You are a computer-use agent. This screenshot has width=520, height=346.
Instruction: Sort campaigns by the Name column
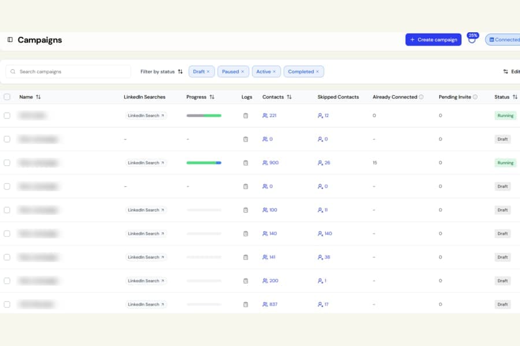(38, 97)
